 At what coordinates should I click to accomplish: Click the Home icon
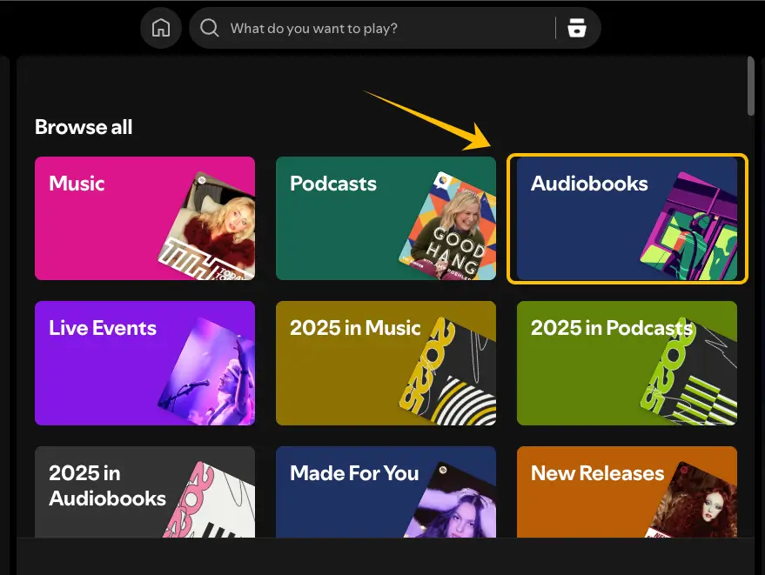coord(160,27)
